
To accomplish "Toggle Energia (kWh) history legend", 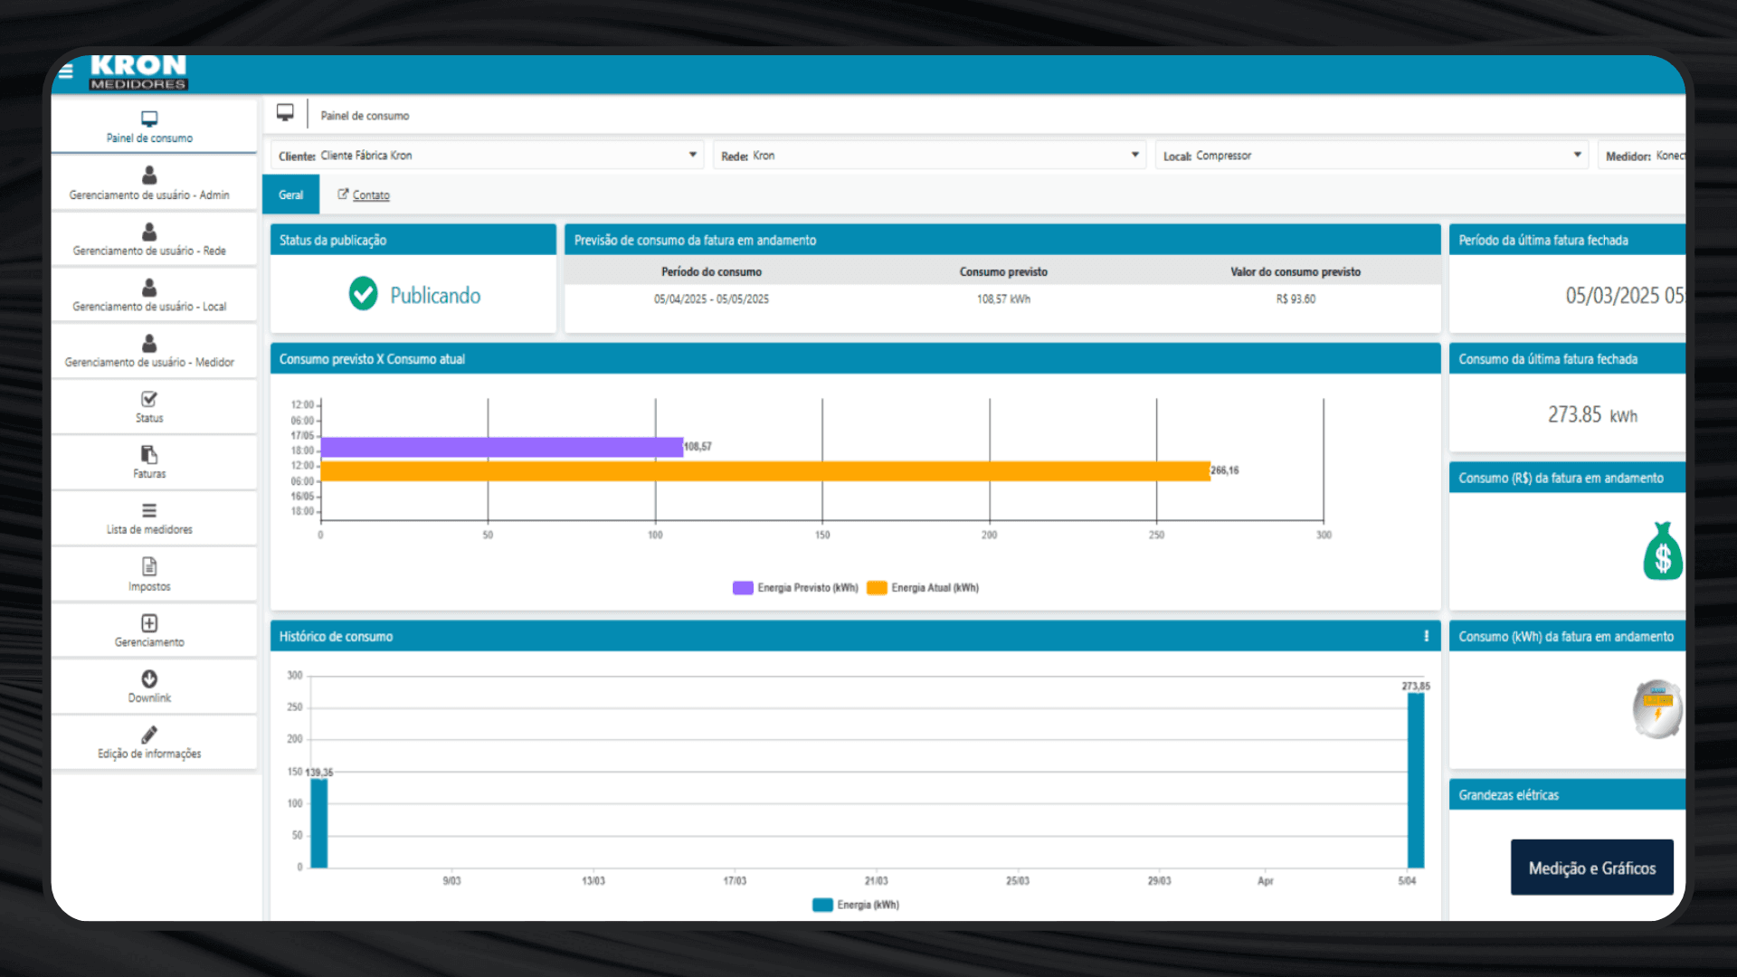I will (856, 905).
